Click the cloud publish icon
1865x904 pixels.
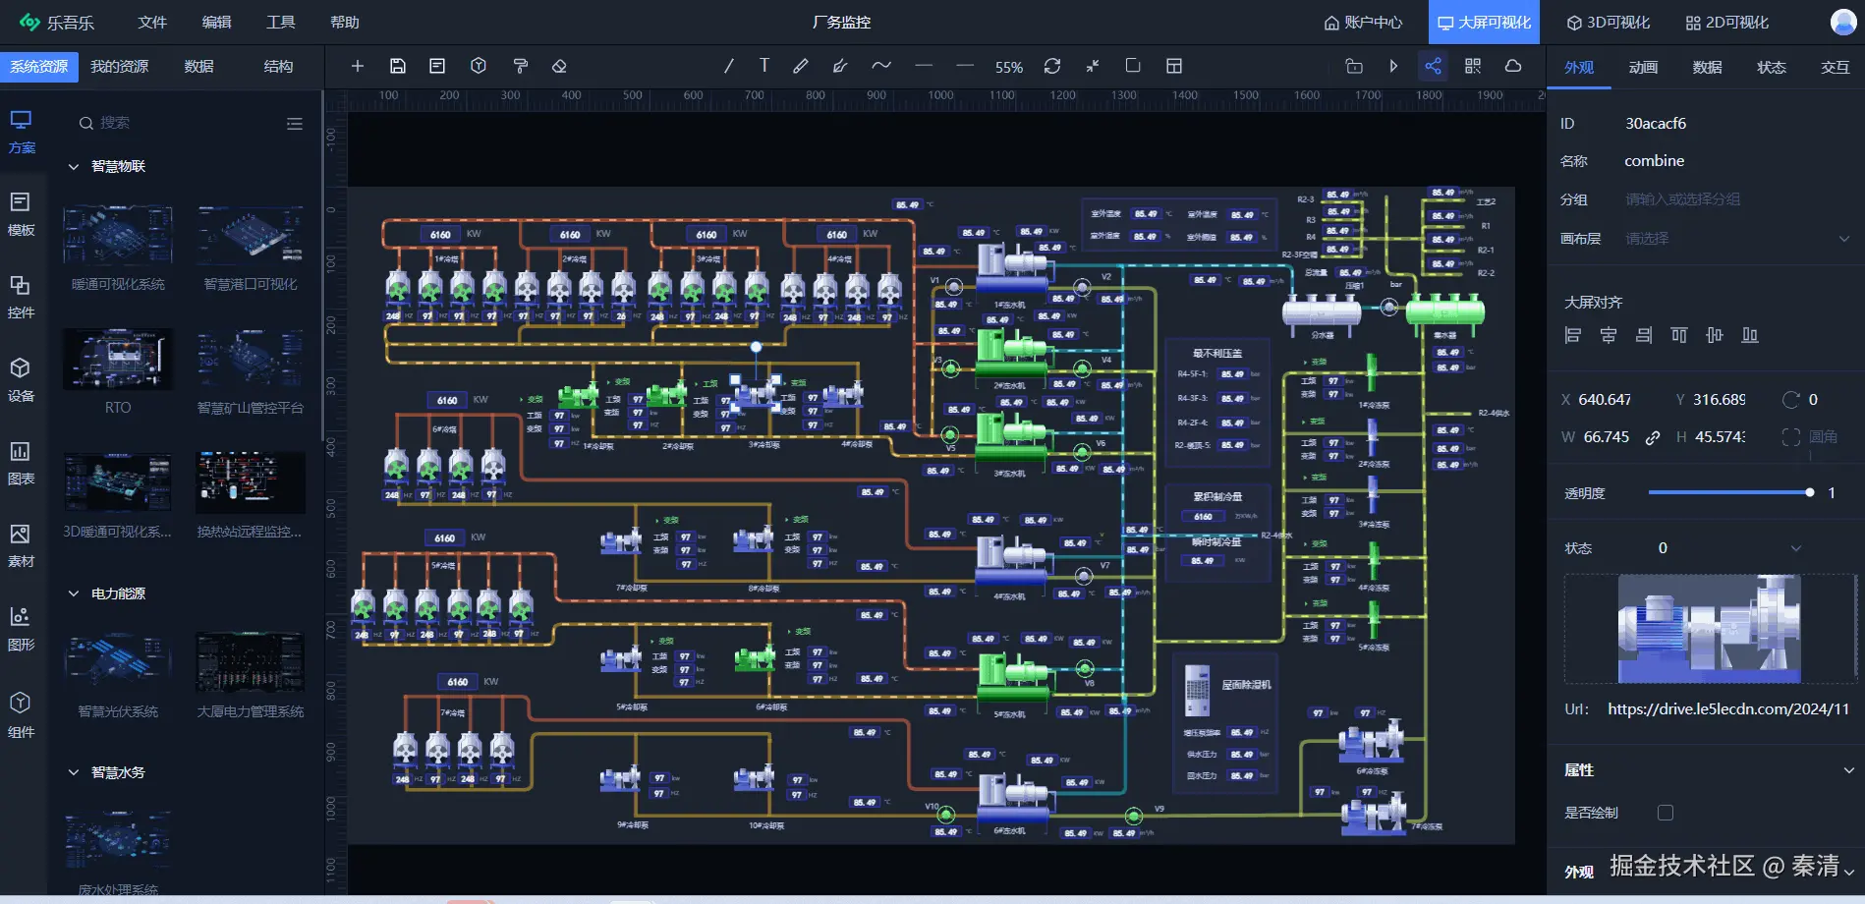(x=1513, y=66)
